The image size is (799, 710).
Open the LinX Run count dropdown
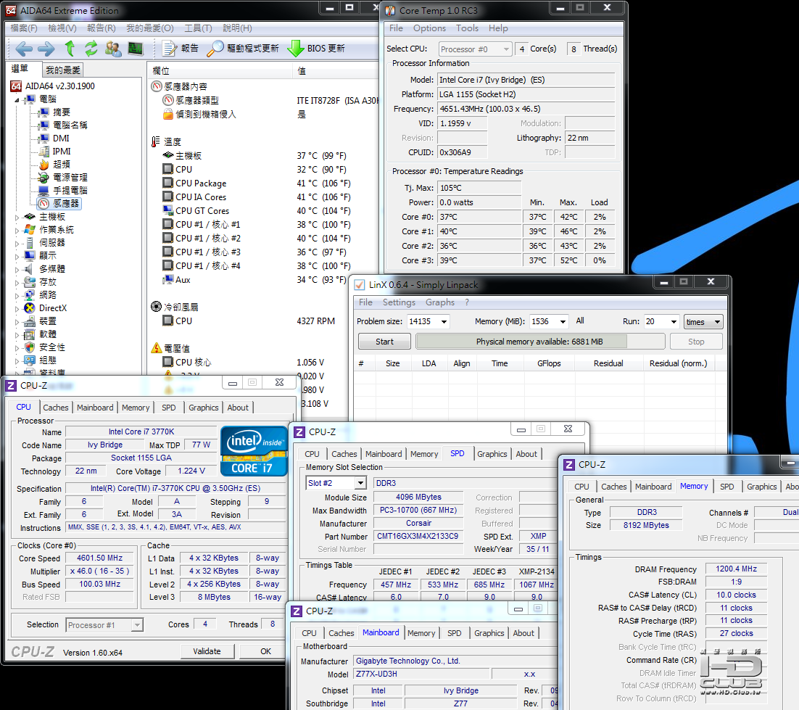pos(674,321)
